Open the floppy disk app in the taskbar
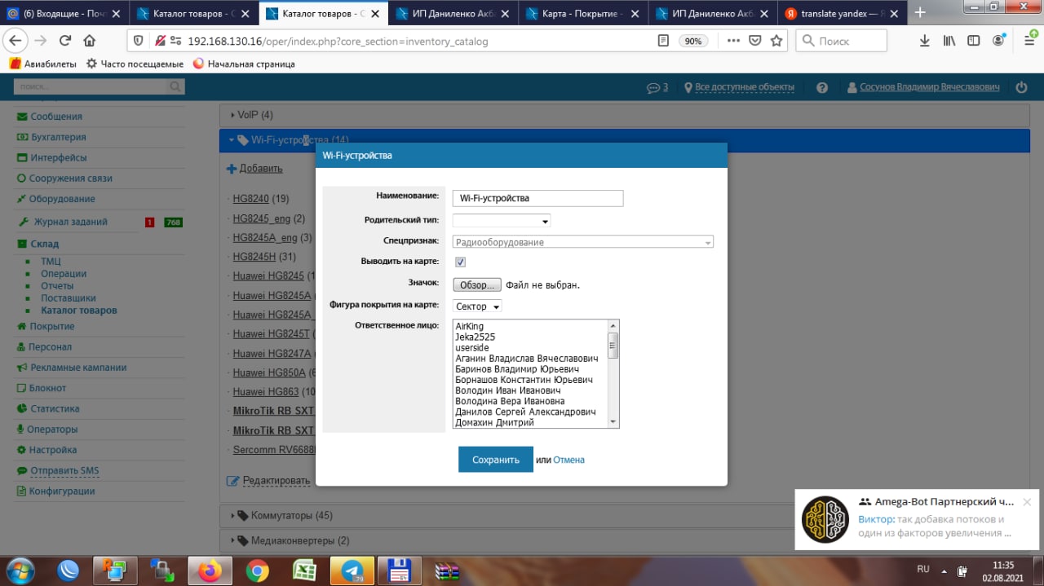The width and height of the screenshot is (1044, 586). pyautogui.click(x=400, y=570)
